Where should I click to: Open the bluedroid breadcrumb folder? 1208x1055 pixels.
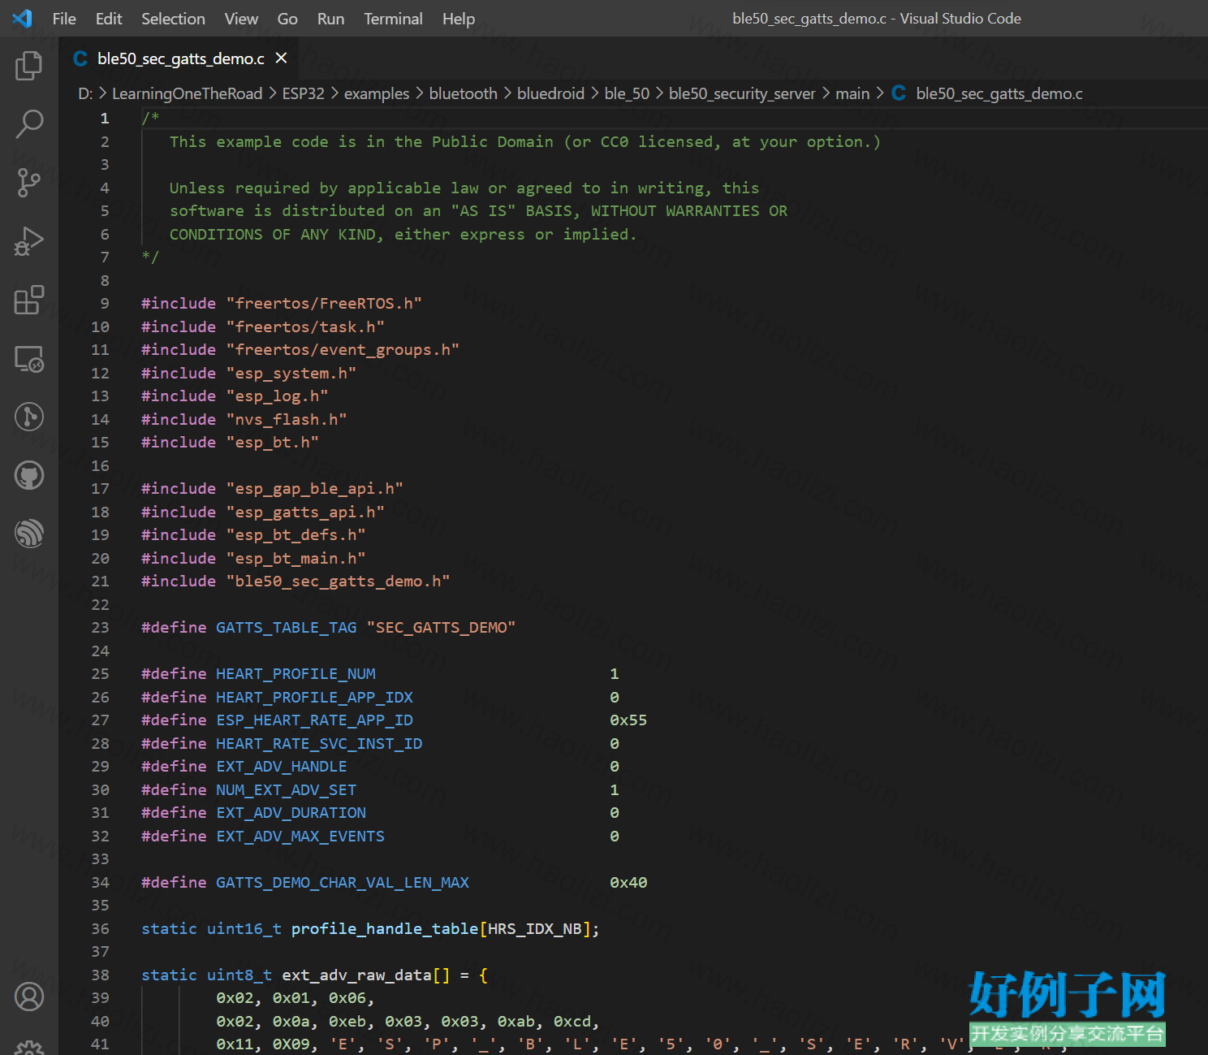tap(551, 93)
